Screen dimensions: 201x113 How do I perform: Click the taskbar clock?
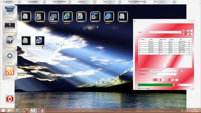195,110
